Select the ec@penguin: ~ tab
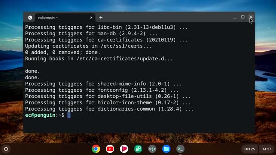The height and width of the screenshot is (155, 276). pos(65,18)
